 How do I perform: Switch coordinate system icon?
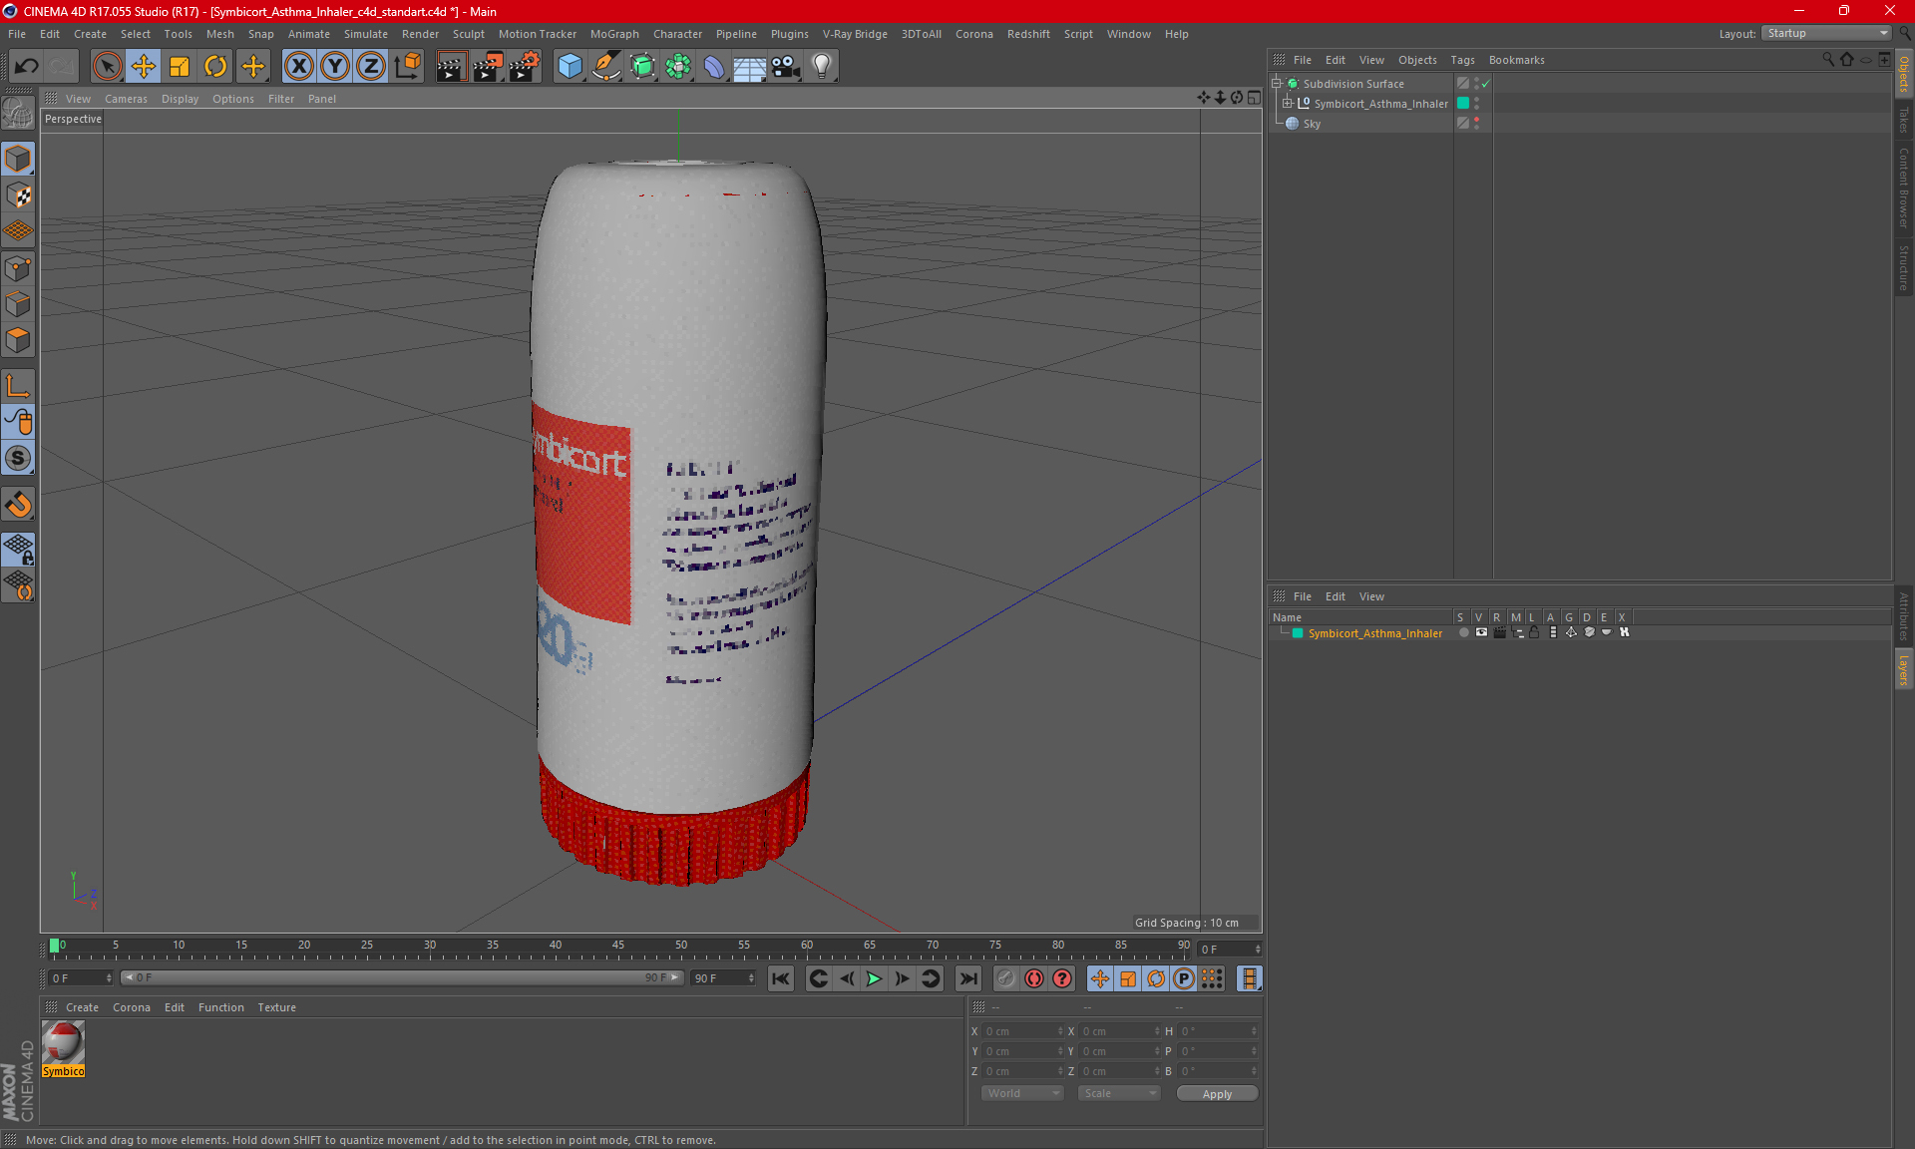[407, 67]
